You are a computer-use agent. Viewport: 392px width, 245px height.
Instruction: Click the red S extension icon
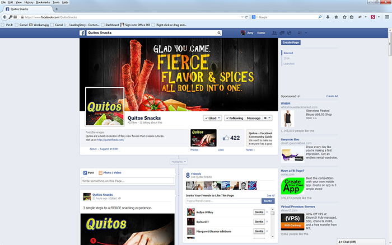pyautogui.click(x=373, y=17)
